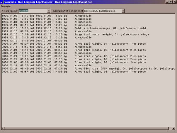Click the horizontal scrollbar track

pos(88,128)
